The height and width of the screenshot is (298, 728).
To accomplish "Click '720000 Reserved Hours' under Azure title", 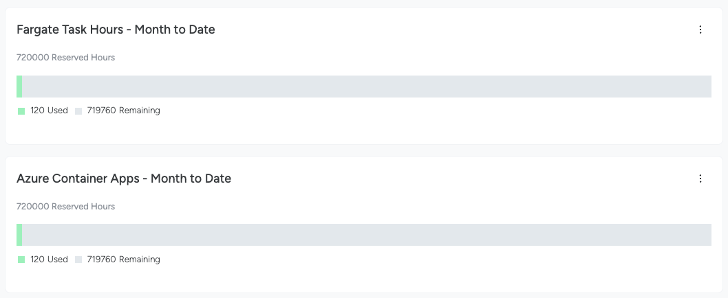I will (65, 206).
